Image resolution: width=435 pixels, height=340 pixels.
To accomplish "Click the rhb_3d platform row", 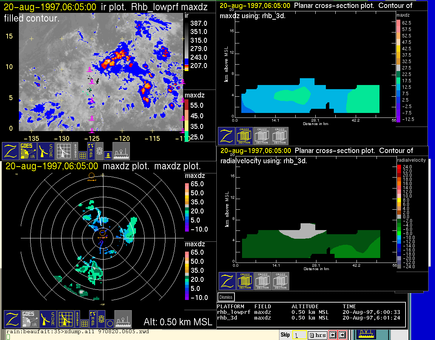I will [x=309, y=318].
